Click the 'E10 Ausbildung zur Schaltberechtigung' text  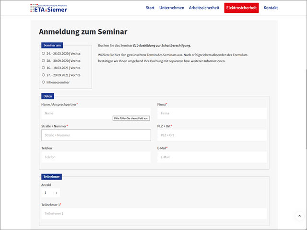point(162,46)
